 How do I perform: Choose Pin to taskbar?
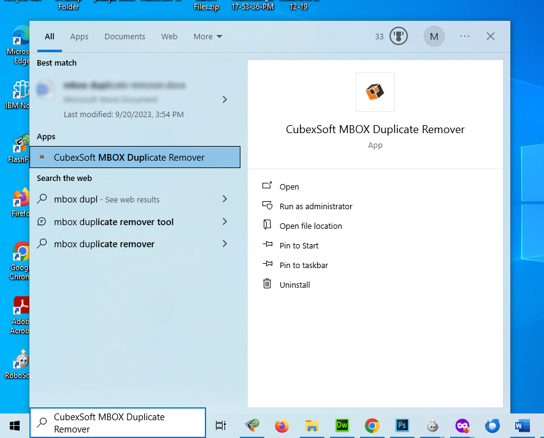303,266
